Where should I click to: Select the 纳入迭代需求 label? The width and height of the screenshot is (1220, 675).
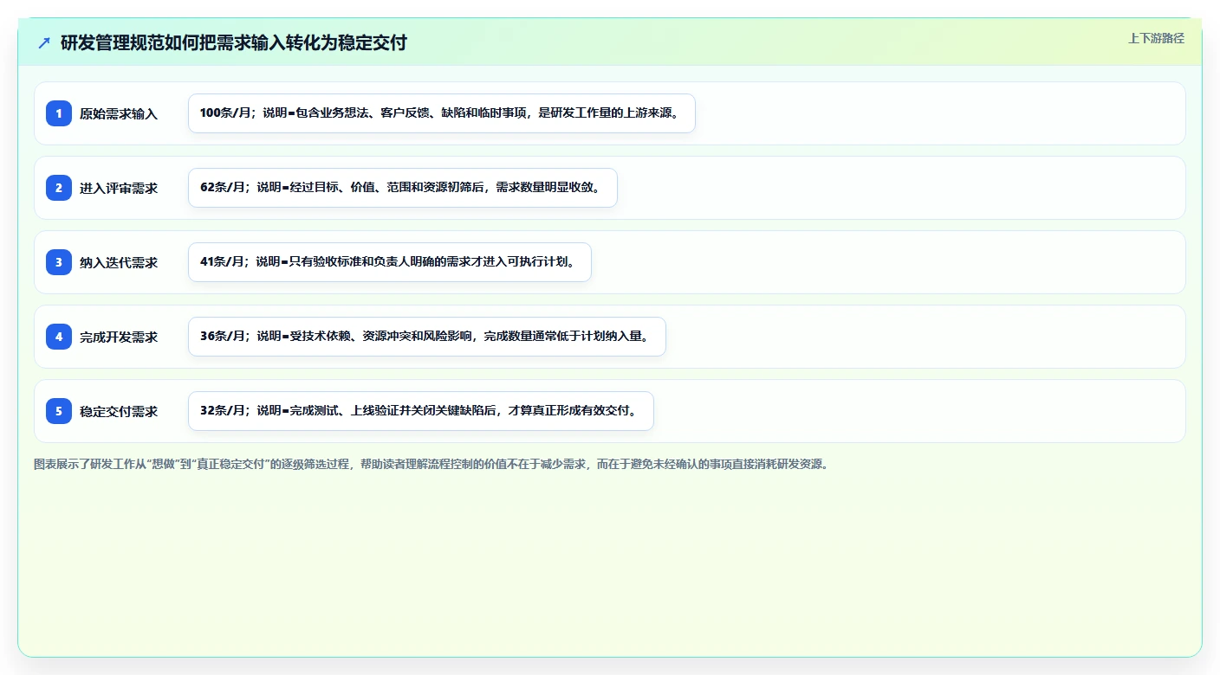[119, 262]
